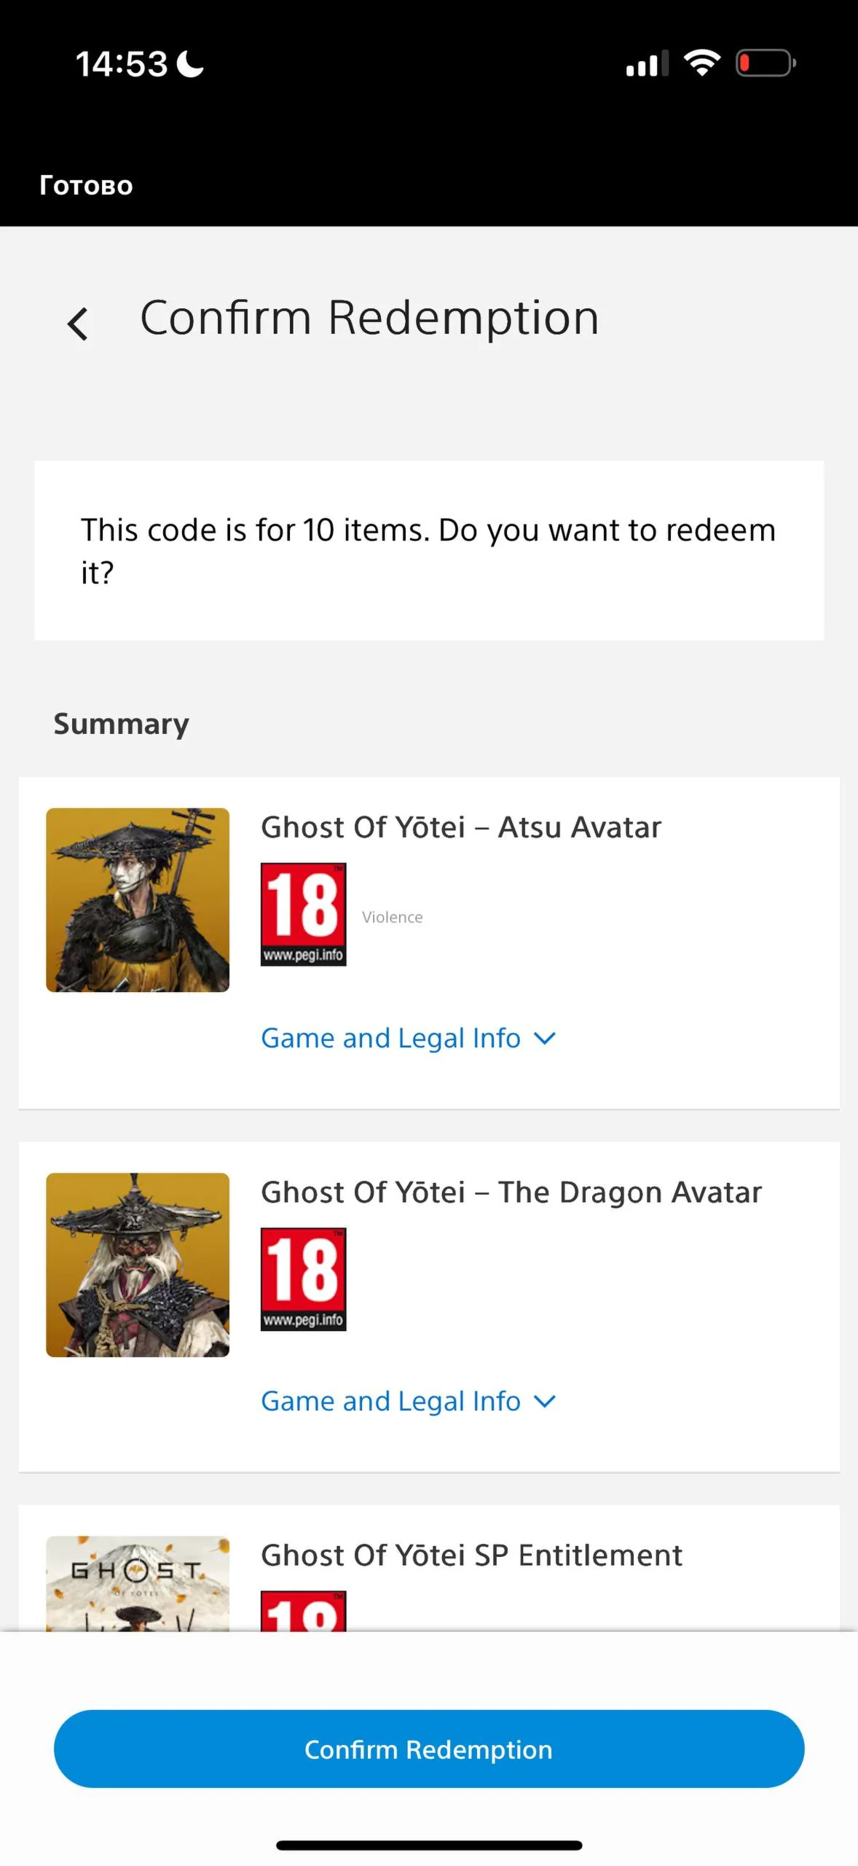Tap the PEGI badge under SP Entitlement
This screenshot has height=1866, width=858.
[303, 1612]
